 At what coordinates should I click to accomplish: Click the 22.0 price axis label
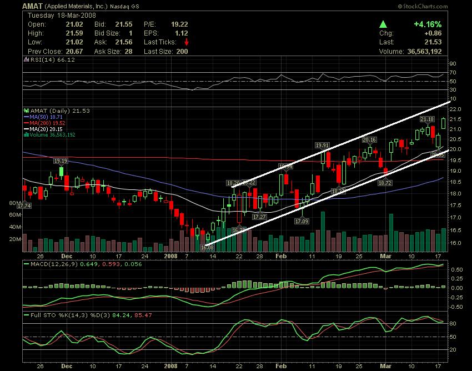[456, 109]
